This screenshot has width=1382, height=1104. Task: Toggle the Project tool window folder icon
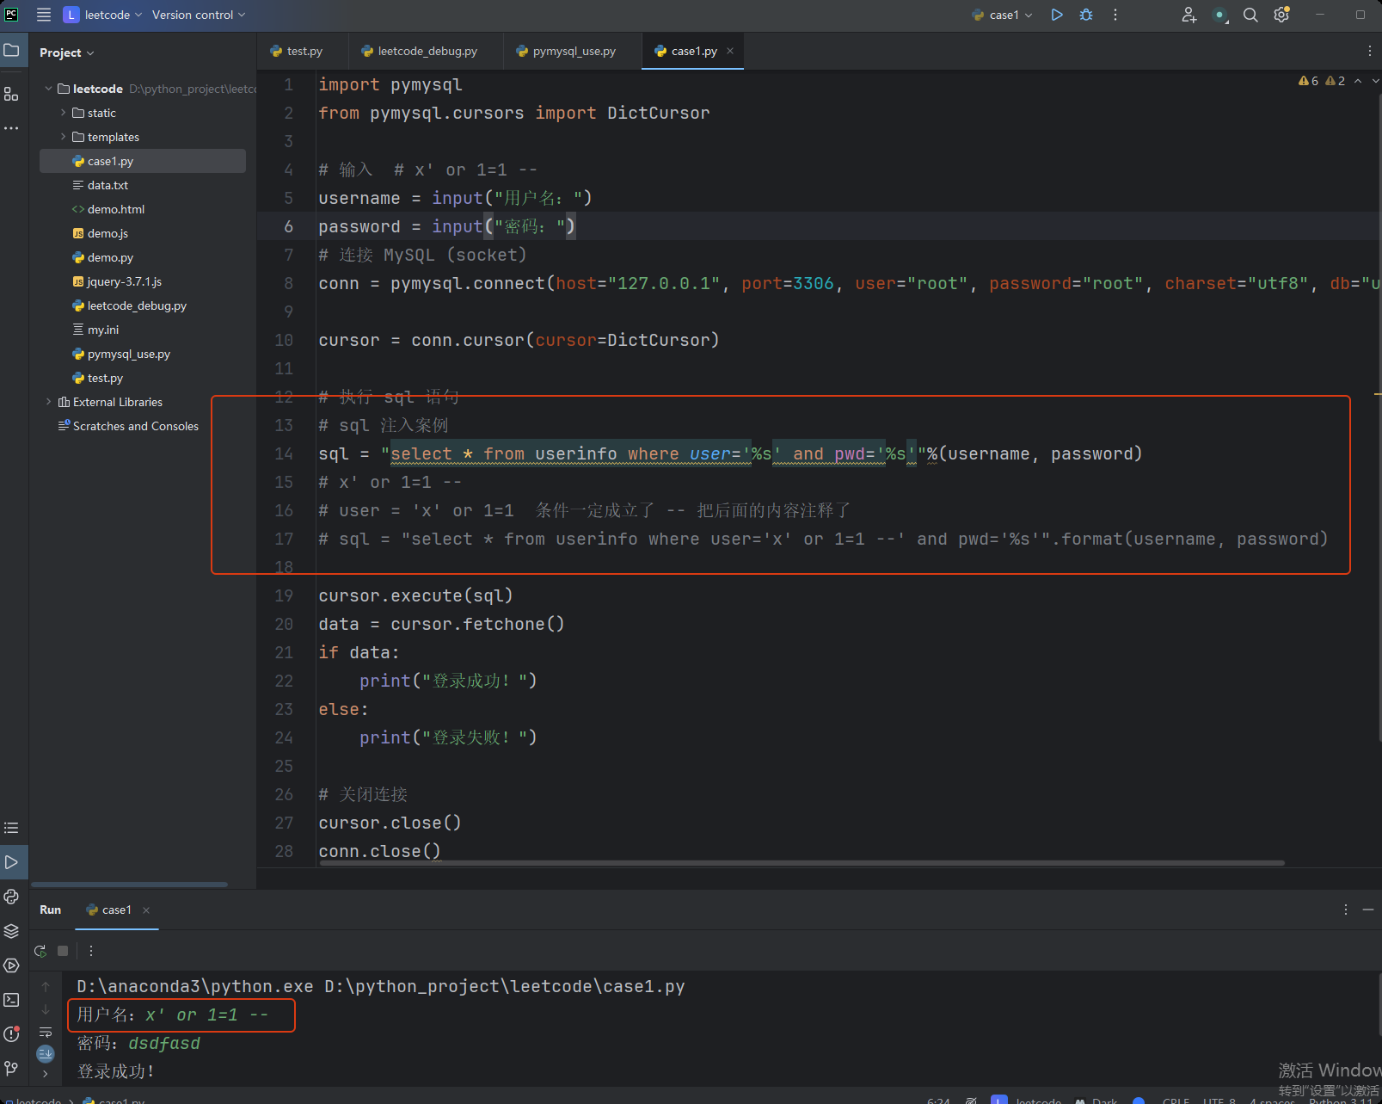pos(11,51)
